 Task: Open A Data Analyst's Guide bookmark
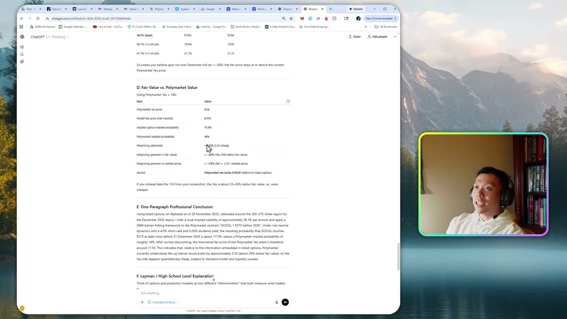click(280, 27)
